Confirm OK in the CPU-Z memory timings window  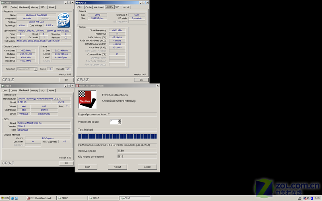pos(141,80)
